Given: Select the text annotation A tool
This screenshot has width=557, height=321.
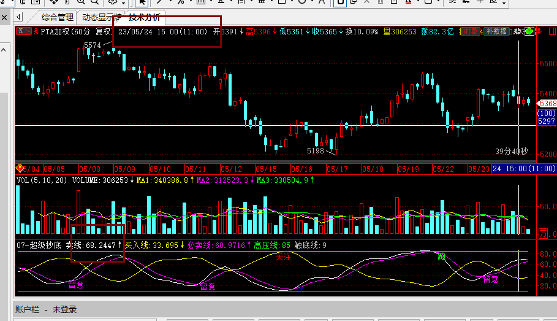Looking at the screenshot, I should click(x=322, y=1).
